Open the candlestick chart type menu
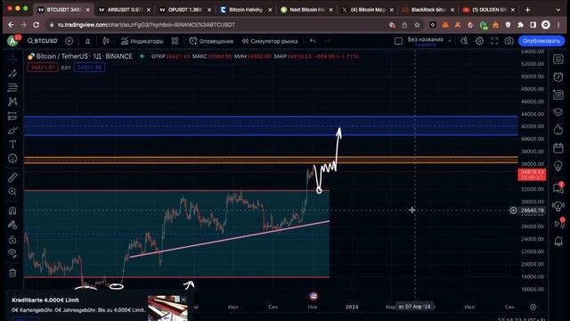 [106, 41]
